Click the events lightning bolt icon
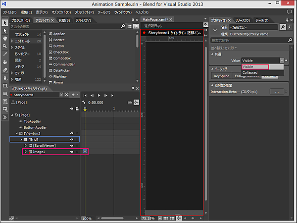 tap(290, 27)
